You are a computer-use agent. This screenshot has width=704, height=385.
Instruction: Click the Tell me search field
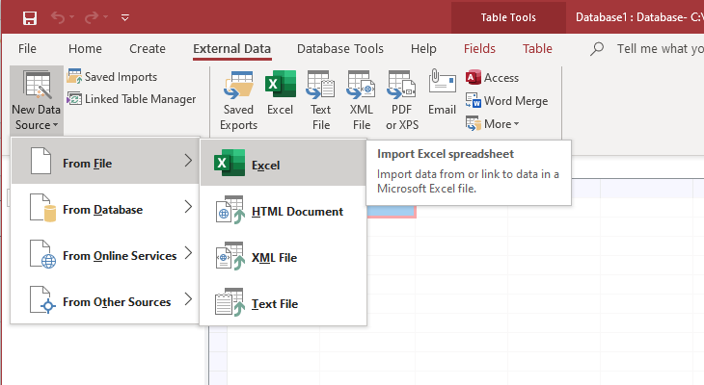pyautogui.click(x=656, y=49)
